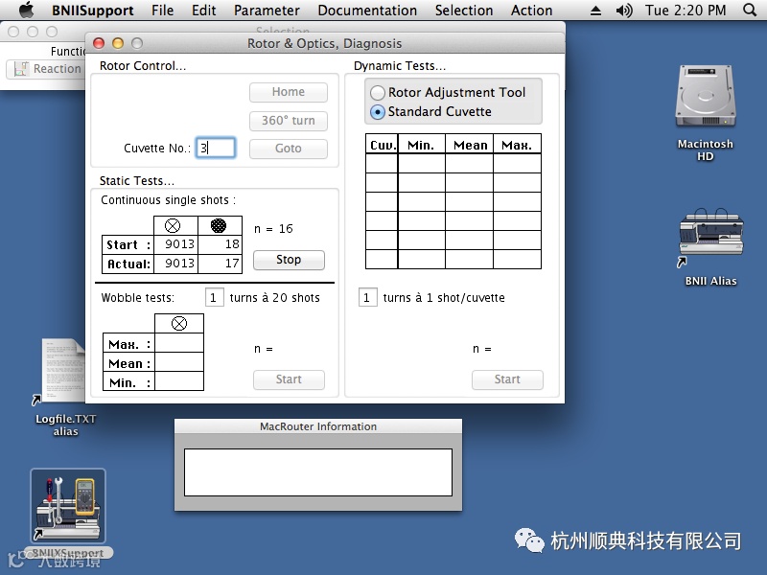
Task: Start the dynamic tests
Action: click(507, 379)
